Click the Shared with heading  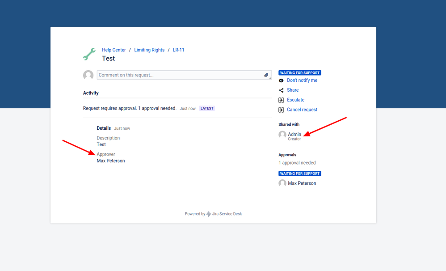click(289, 124)
